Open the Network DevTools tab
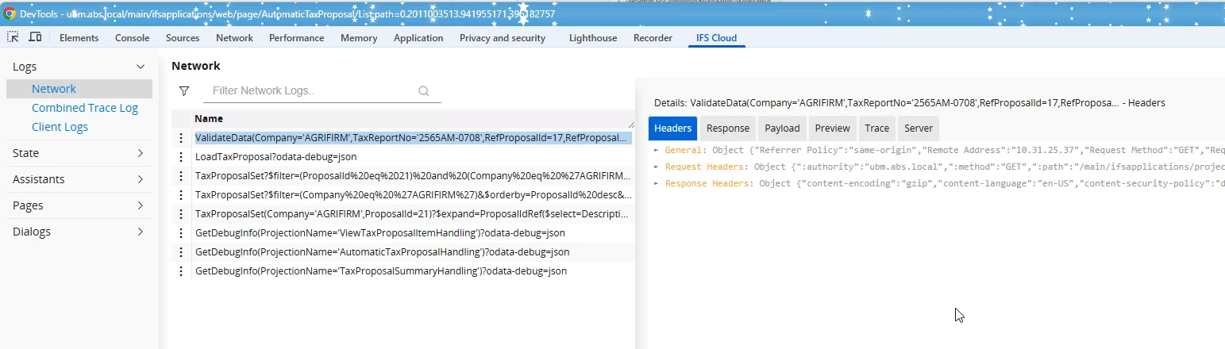 point(234,38)
